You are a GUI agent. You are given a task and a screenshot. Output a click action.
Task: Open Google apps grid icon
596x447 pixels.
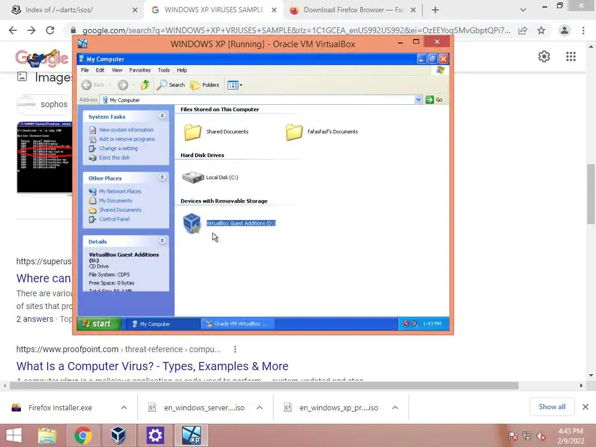pyautogui.click(x=571, y=56)
